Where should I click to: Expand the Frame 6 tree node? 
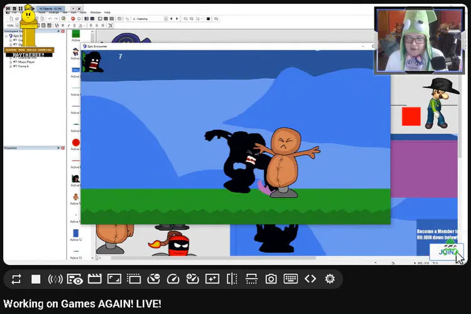pyautogui.click(x=11, y=66)
